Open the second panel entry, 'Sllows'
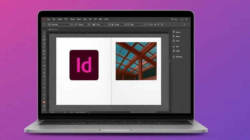Viewport: 250px width, 140px height. pos(176,36)
